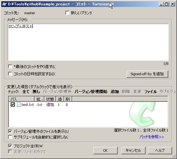Click the キャンセル button
This screenshot has height=159, width=177.
click(x=133, y=151)
